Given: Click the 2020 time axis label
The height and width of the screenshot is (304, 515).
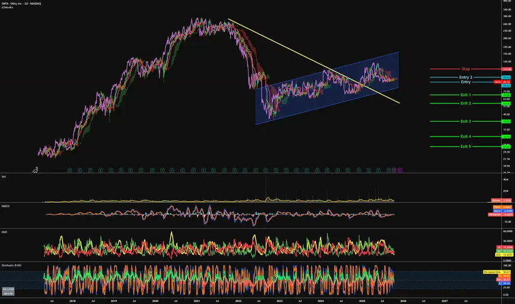Looking at the screenshot, I should (x=155, y=301).
